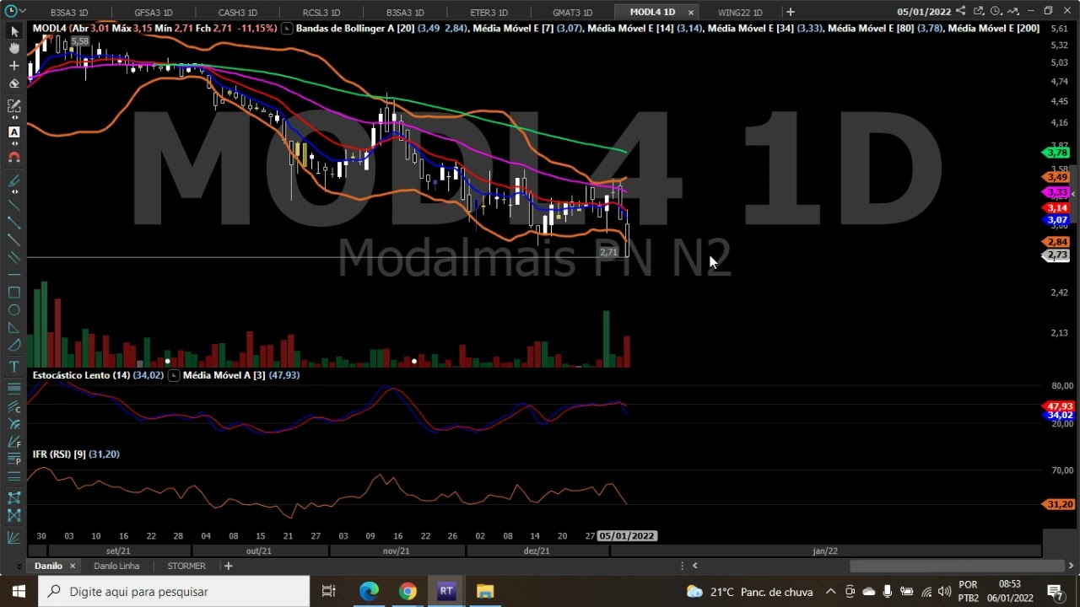Select the dashed-box pencil edit tool

point(14,106)
